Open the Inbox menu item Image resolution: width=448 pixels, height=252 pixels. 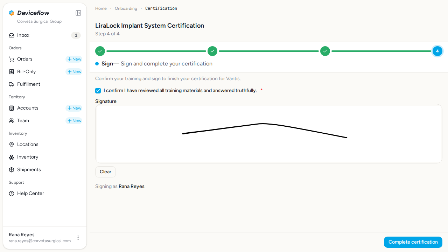click(x=45, y=35)
